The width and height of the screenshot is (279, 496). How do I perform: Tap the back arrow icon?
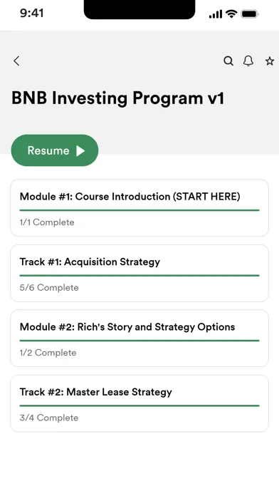coord(17,61)
